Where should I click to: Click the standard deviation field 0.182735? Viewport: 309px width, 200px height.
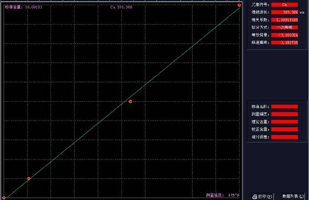[284, 43]
